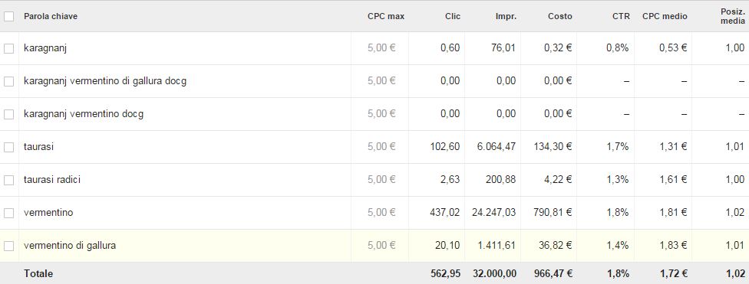This screenshot has height=284, width=749.
Task: Select vermentino di gallura row checkbox
Action: [8, 246]
